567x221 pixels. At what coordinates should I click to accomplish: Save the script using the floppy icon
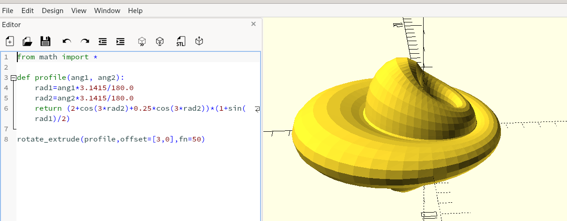click(x=45, y=42)
